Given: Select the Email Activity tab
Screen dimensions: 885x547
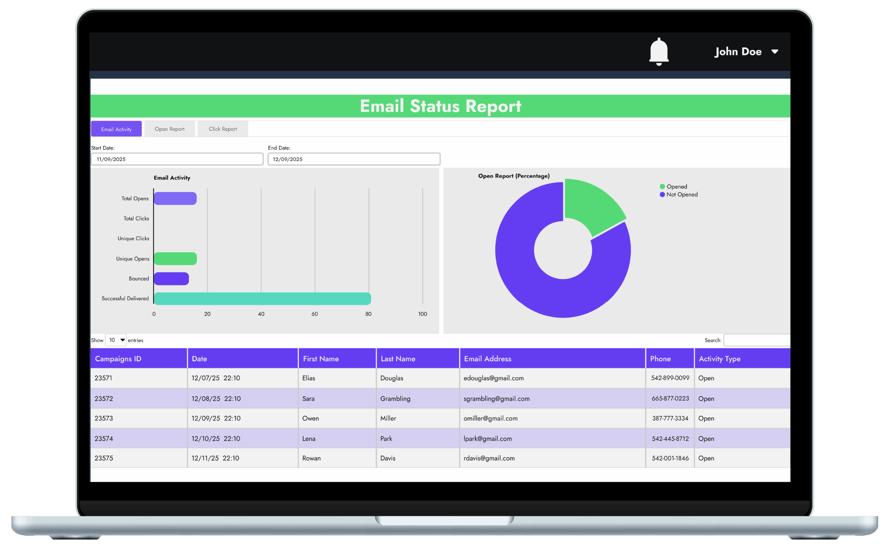Looking at the screenshot, I should (116, 129).
